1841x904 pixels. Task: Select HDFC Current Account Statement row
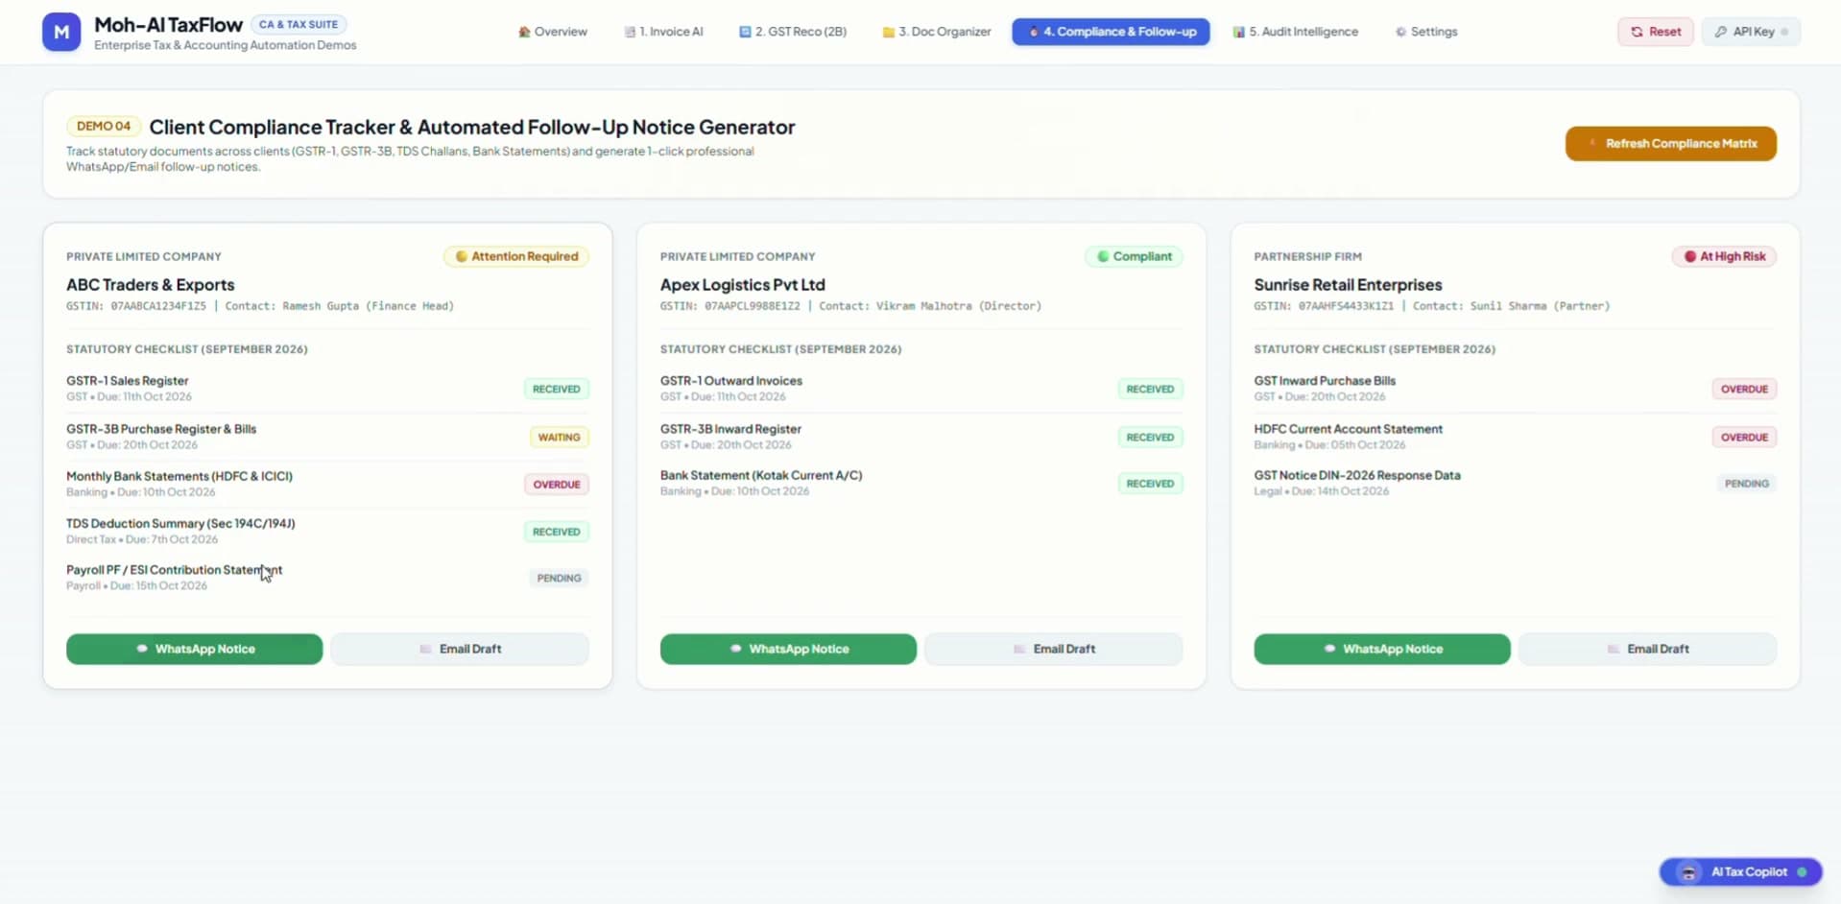pos(1515,437)
